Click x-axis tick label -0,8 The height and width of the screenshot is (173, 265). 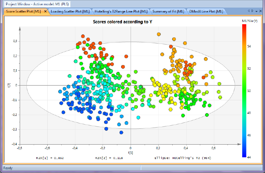19,148
